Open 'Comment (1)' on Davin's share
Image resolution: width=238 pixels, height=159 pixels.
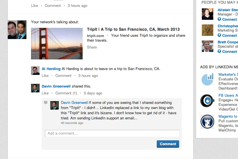tap(66, 93)
